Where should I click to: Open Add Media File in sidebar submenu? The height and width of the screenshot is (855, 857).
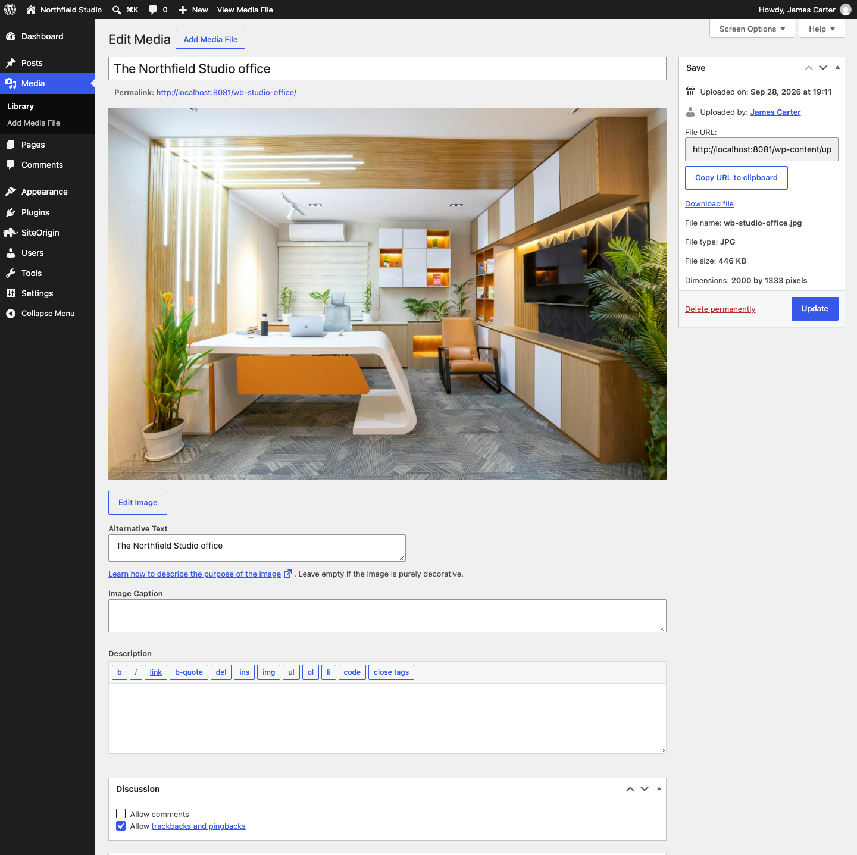[x=33, y=123]
